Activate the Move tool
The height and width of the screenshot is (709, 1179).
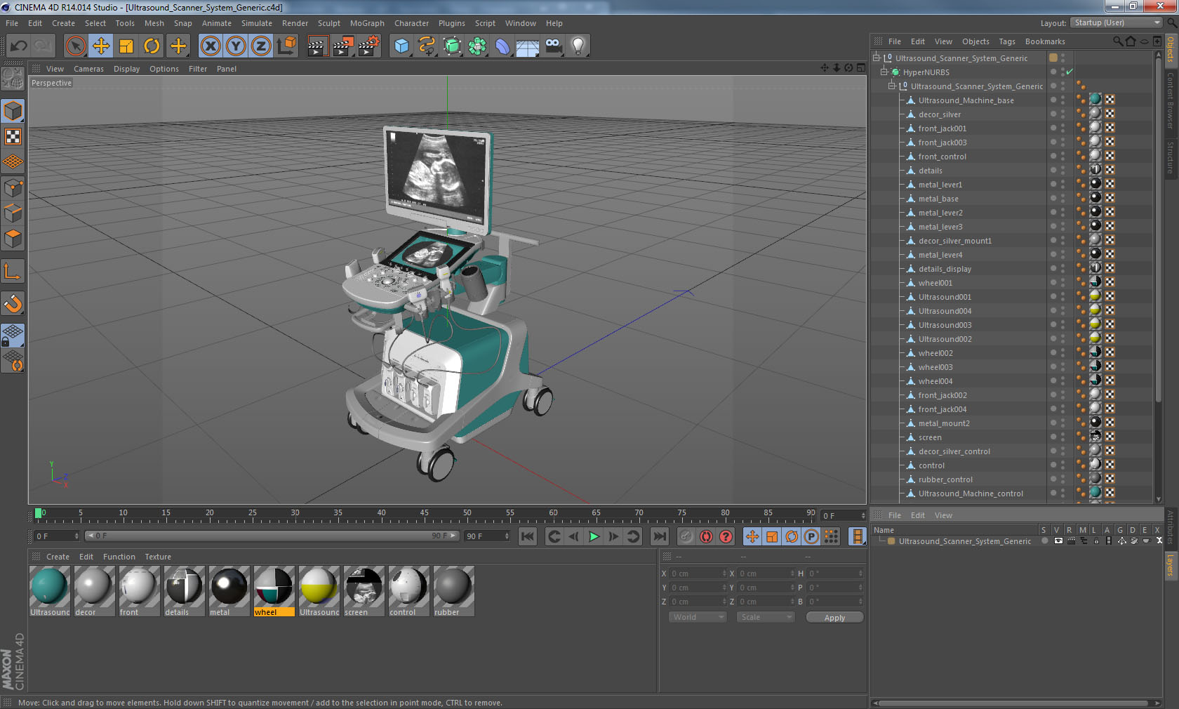coord(101,46)
